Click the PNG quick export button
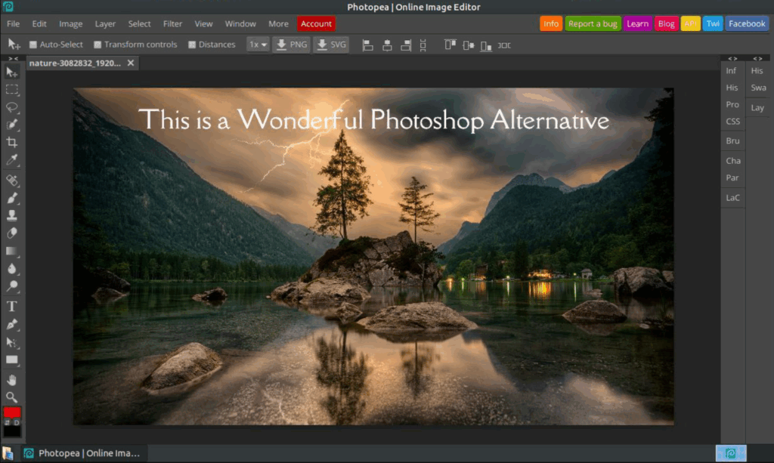Screen dimensions: 774x463 291,45
